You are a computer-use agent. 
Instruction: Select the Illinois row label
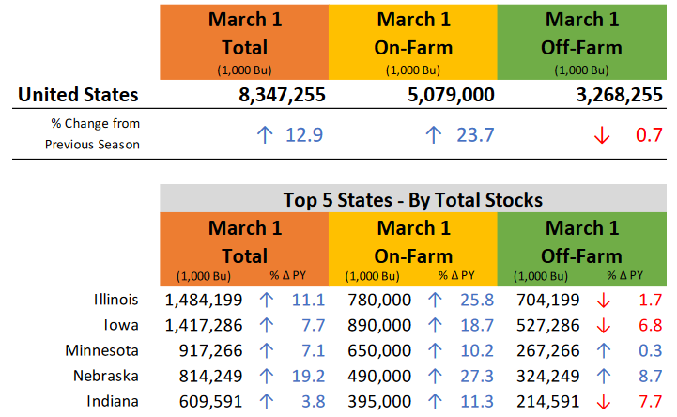point(116,300)
